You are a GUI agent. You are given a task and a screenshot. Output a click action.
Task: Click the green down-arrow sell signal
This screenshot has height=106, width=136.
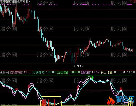click(x=93, y=77)
